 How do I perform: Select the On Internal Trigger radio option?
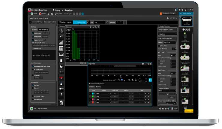pos(33,96)
